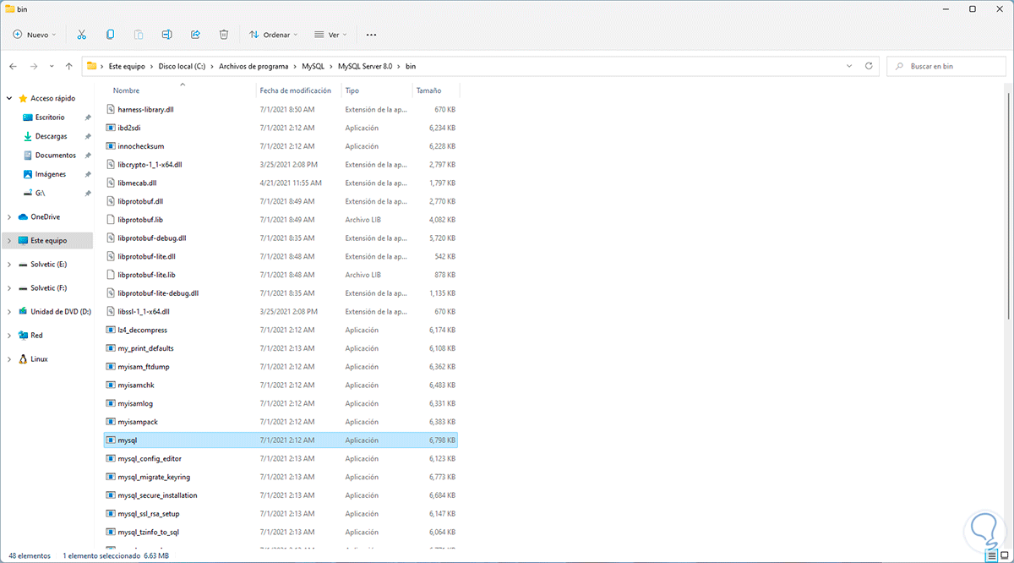Expand the Solvetic (E:) tree node
This screenshot has width=1014, height=563.
click(9, 265)
